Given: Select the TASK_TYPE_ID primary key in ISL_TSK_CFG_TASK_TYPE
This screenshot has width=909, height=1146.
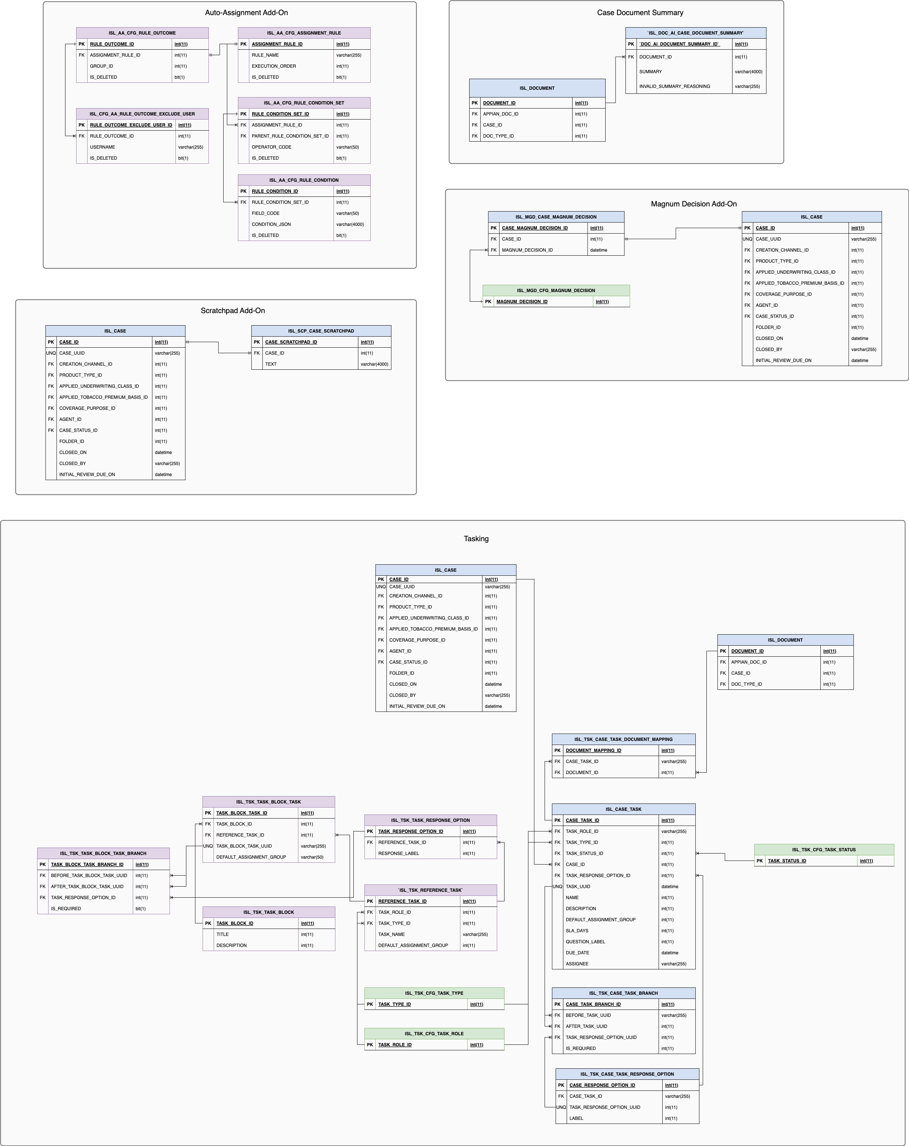Looking at the screenshot, I should click(435, 1005).
